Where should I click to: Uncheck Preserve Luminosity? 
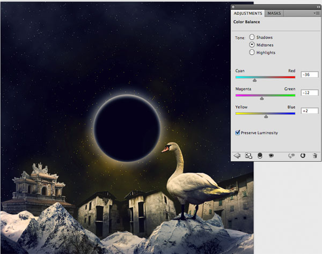(238, 133)
